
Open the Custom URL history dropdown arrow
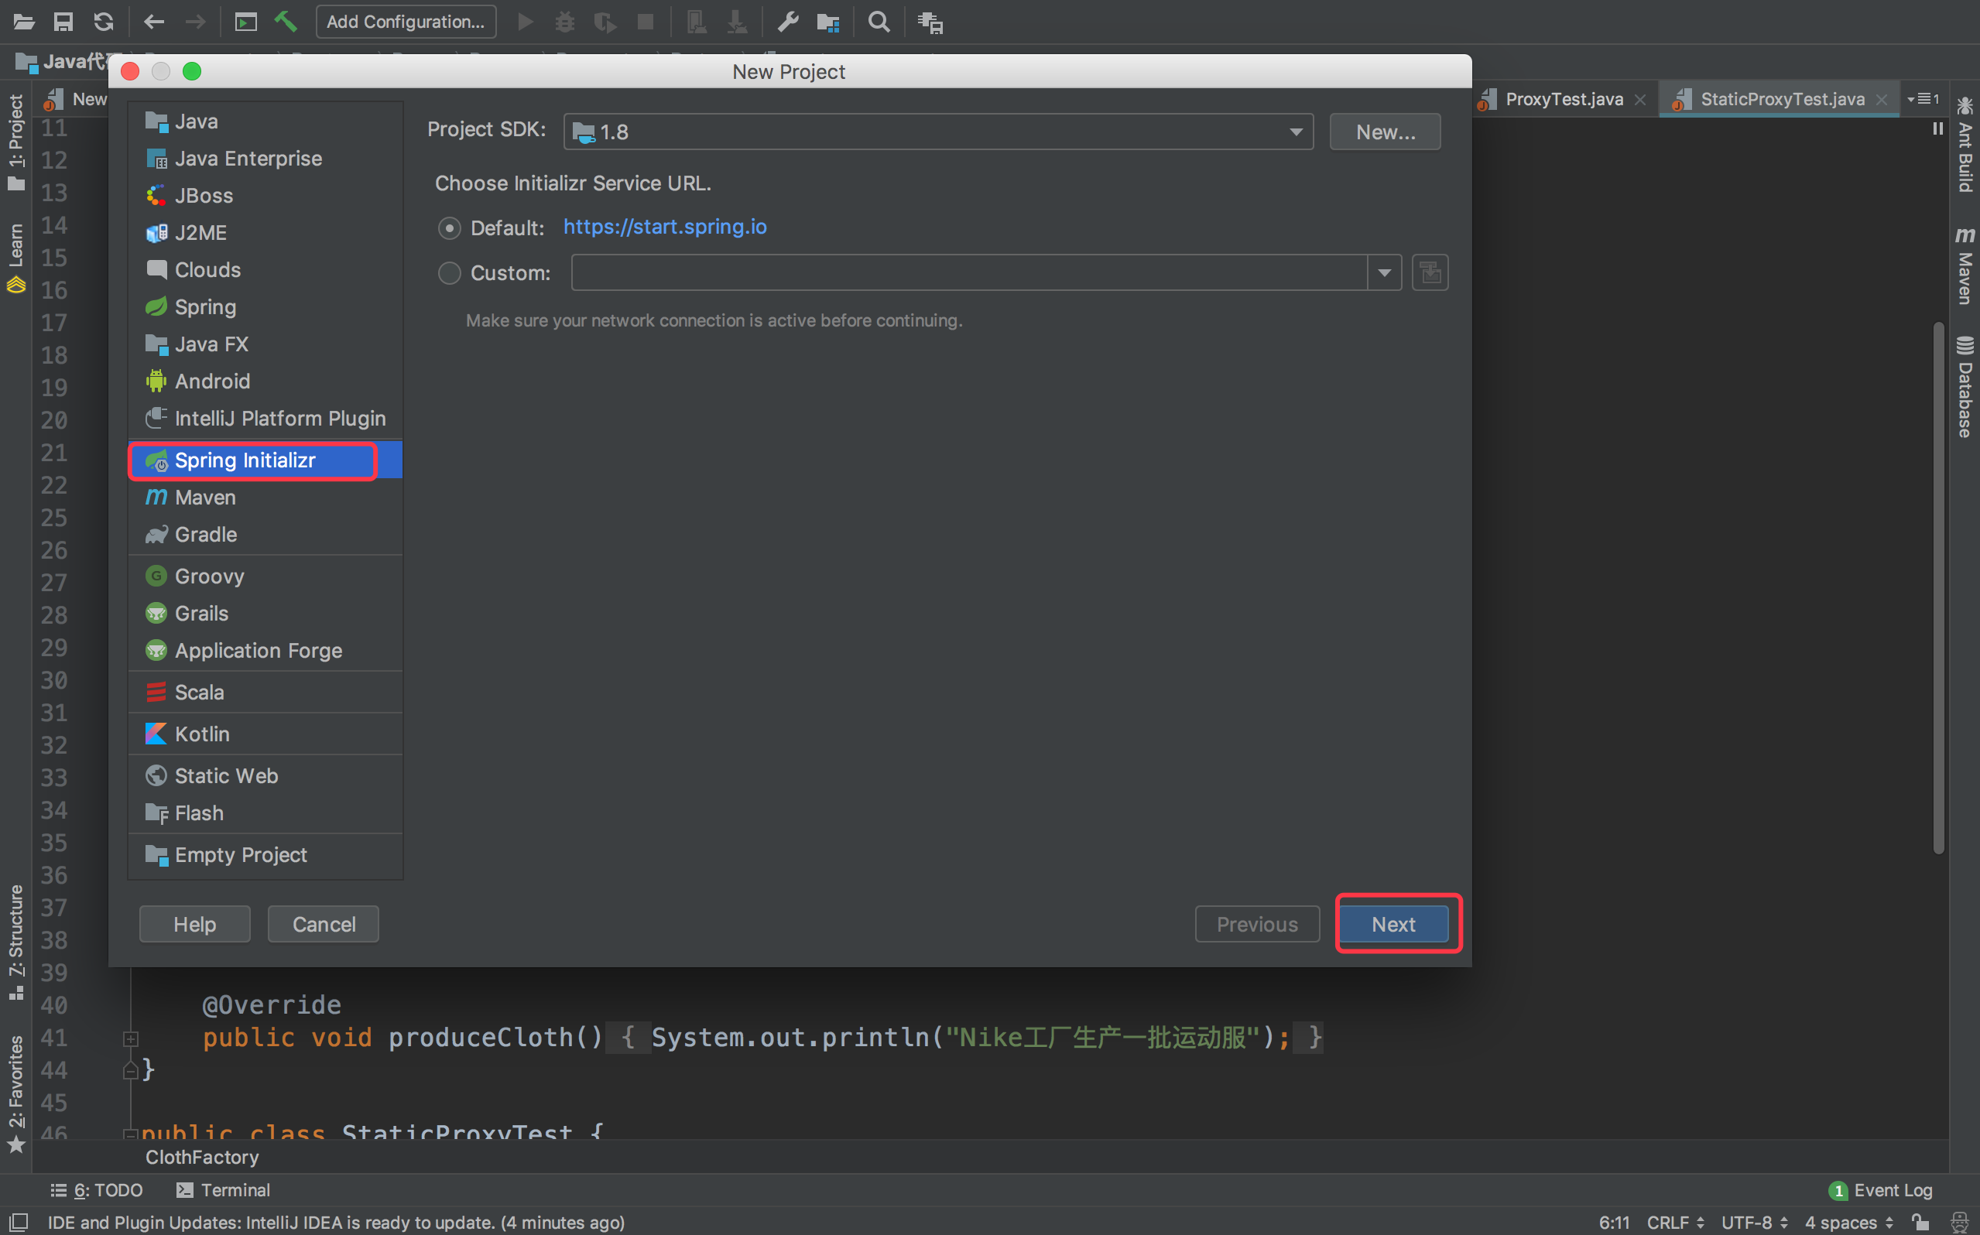[1384, 273]
